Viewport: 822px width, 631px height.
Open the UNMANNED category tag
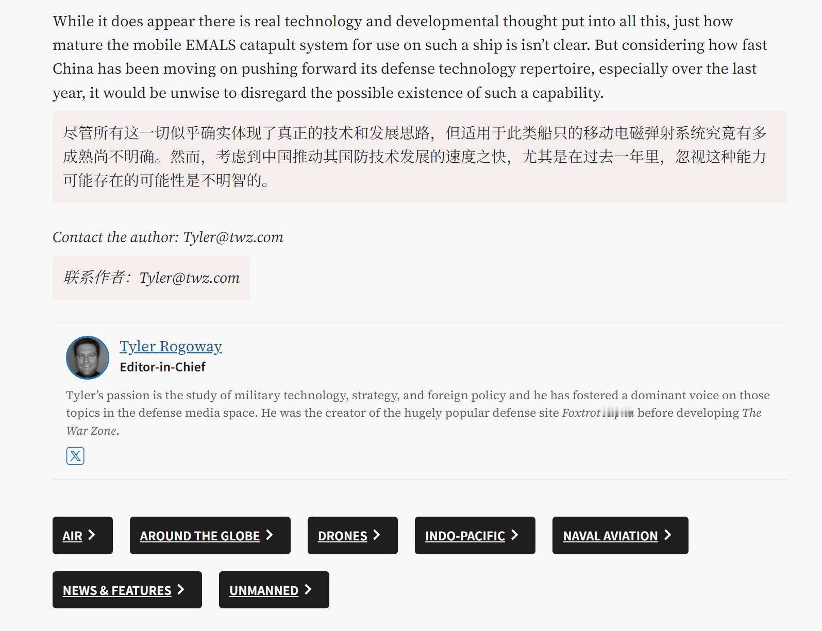click(x=274, y=590)
